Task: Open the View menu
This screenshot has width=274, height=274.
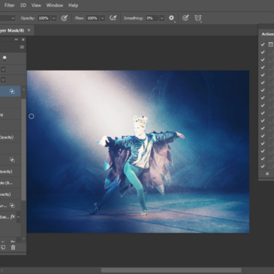Action: point(36,5)
